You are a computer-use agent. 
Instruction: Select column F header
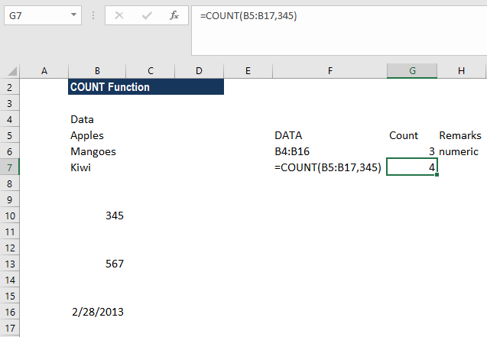[330, 71]
